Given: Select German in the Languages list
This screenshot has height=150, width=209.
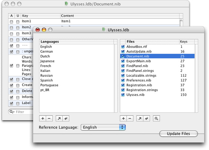Looking at the screenshot, I should point(47,52).
